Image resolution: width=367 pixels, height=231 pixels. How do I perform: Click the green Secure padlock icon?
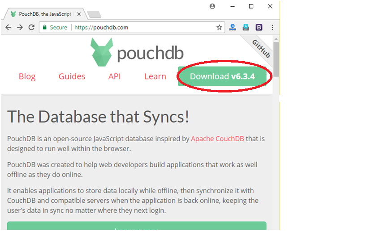point(44,27)
